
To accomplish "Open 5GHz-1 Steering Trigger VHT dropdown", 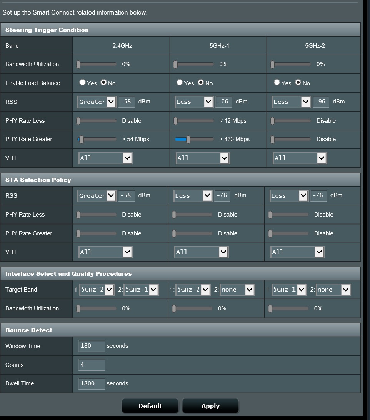I will tap(202, 158).
